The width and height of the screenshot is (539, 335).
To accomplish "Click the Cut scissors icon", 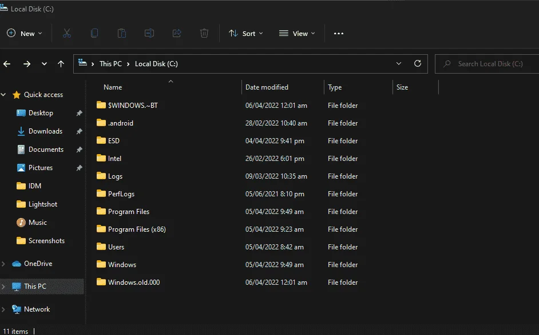I will coord(67,33).
